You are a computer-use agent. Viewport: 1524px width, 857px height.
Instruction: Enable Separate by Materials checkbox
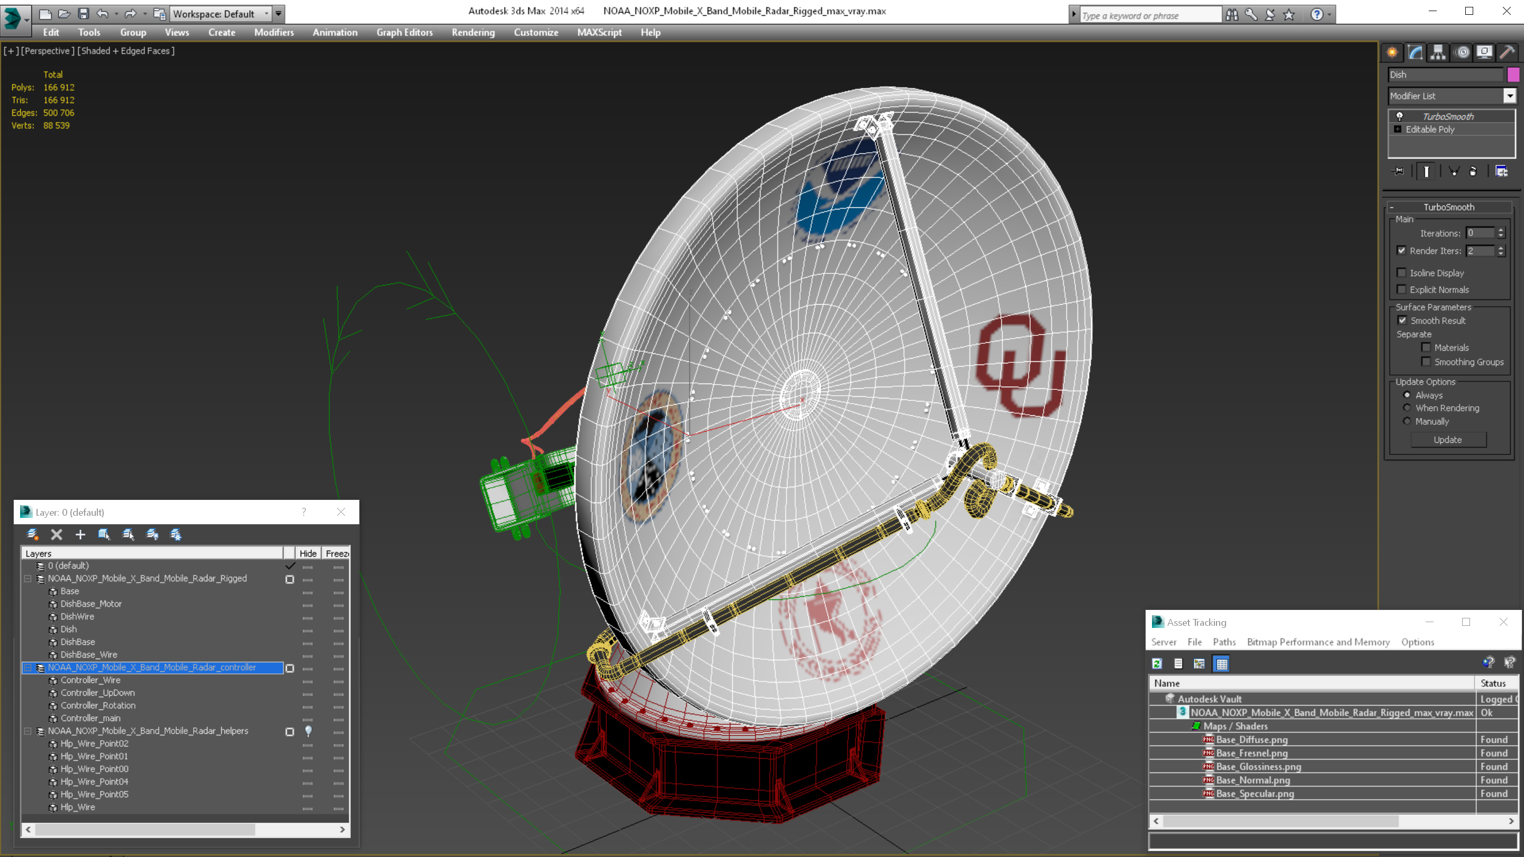(1426, 347)
